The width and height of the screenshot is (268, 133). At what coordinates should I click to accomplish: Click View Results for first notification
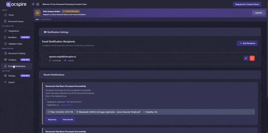(68, 120)
